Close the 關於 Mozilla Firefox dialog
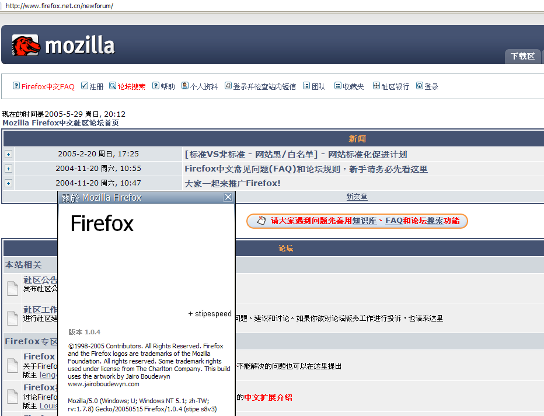The height and width of the screenshot is (416, 544). (x=228, y=197)
